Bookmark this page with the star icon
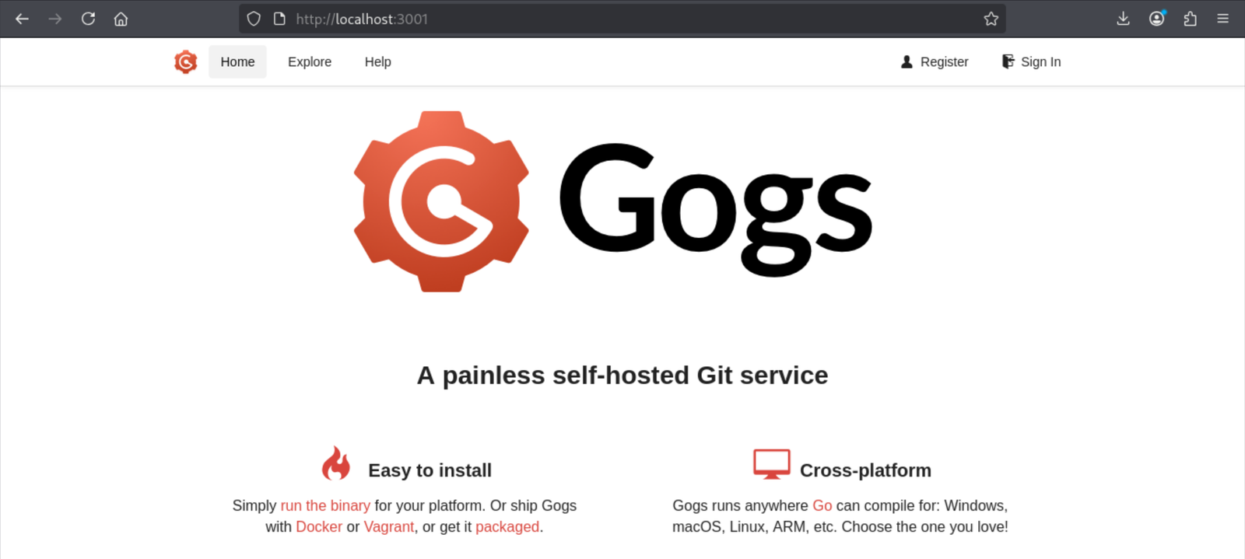This screenshot has height=559, width=1245. pyautogui.click(x=991, y=19)
